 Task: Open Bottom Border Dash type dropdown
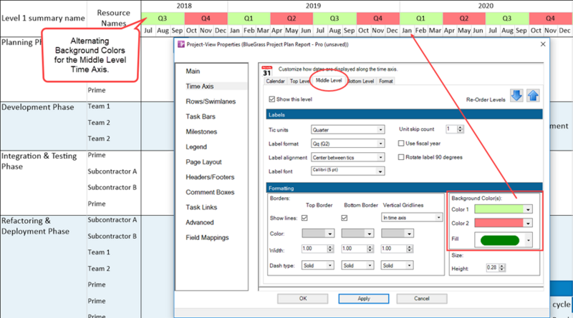[x=357, y=266]
